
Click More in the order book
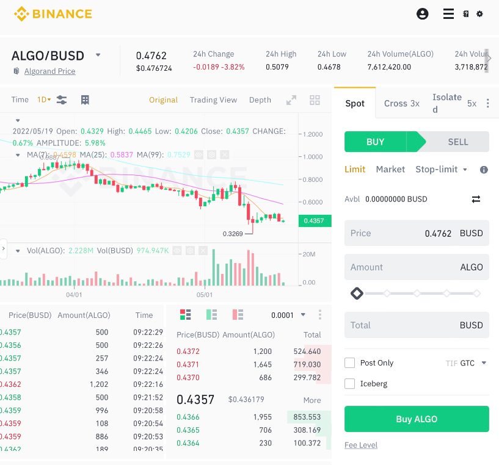(312, 400)
